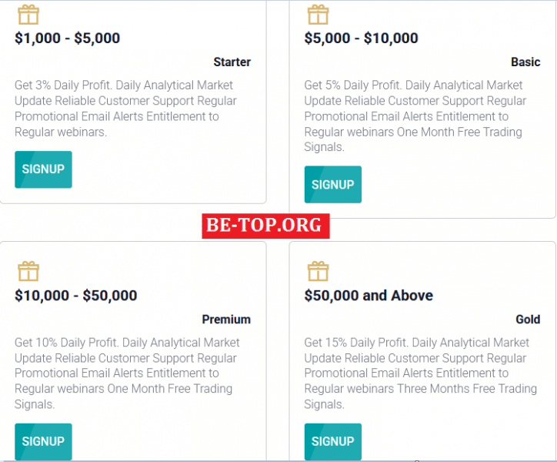
Task: Click the gift icon on the Basic plan
Action: [x=318, y=15]
